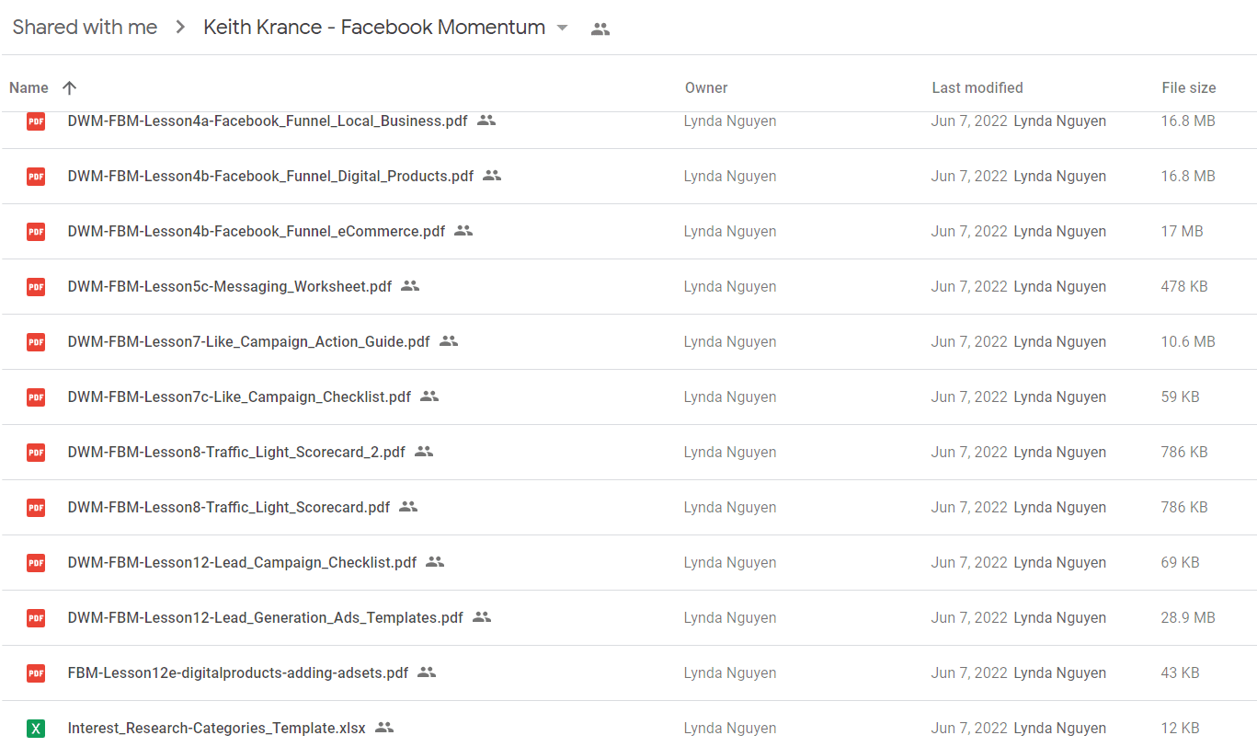Click PDF icon for Lead_Generation_Ads_Templates
Viewport: 1257px width, 747px height.
coord(36,617)
